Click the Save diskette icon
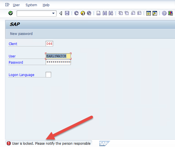This screenshot has width=175, height=147. tap(67, 13)
